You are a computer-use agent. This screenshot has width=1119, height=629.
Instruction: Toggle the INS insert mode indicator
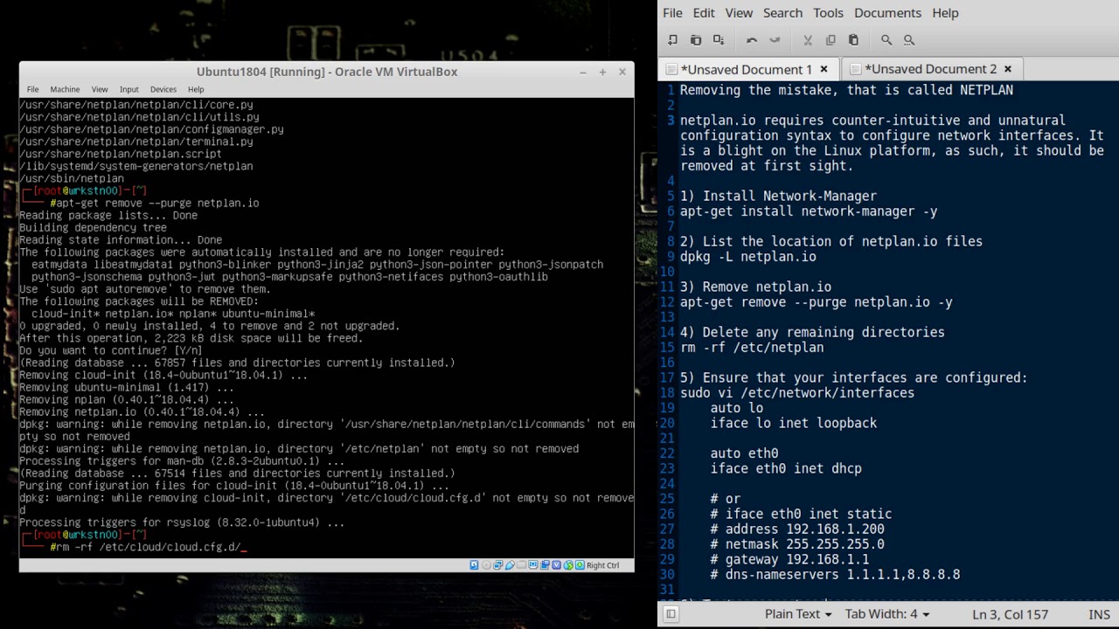coord(1099,614)
